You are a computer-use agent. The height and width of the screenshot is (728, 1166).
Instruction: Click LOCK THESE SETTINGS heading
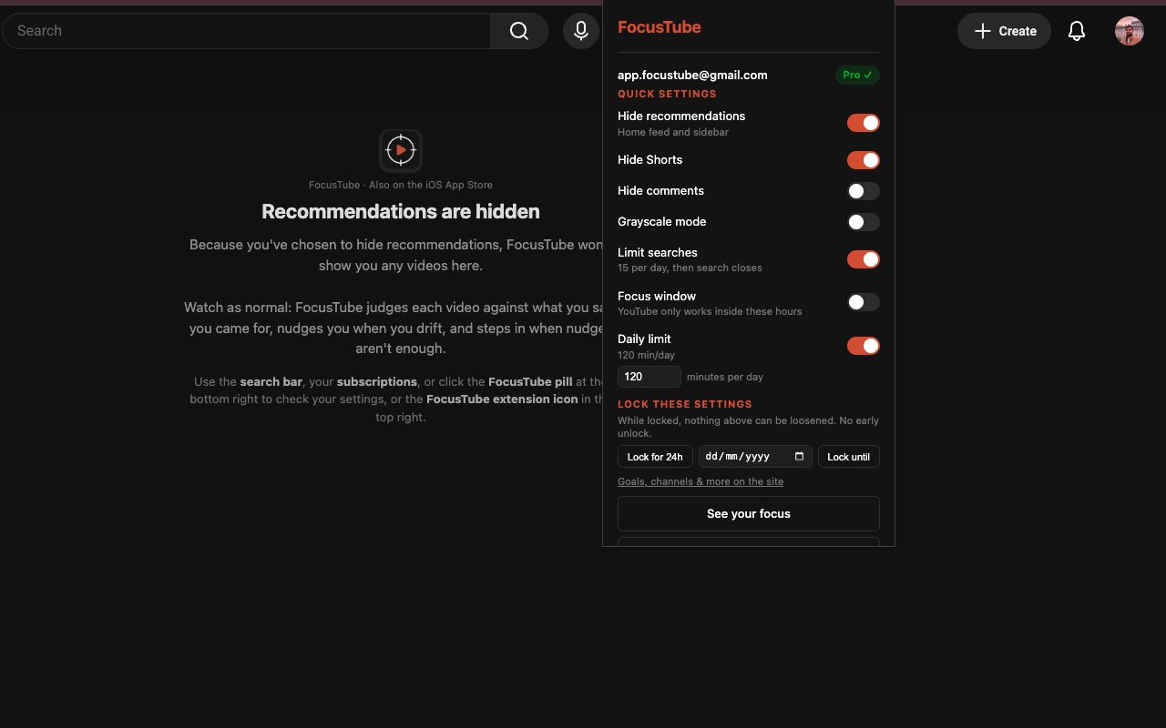pos(685,404)
